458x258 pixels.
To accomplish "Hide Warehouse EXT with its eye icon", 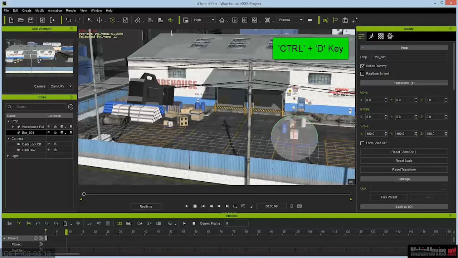I will click(49, 127).
